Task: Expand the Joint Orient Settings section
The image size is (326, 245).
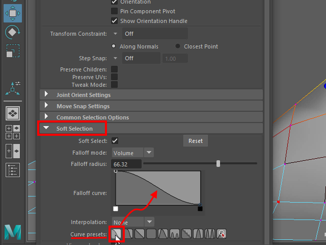Action: pyautogui.click(x=47, y=94)
